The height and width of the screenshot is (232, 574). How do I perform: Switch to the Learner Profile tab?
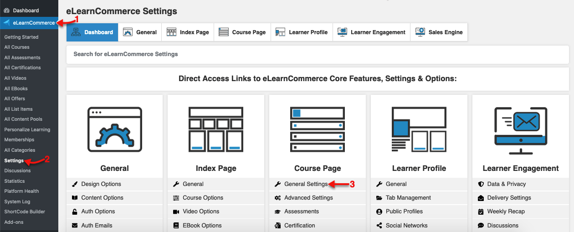pos(302,32)
